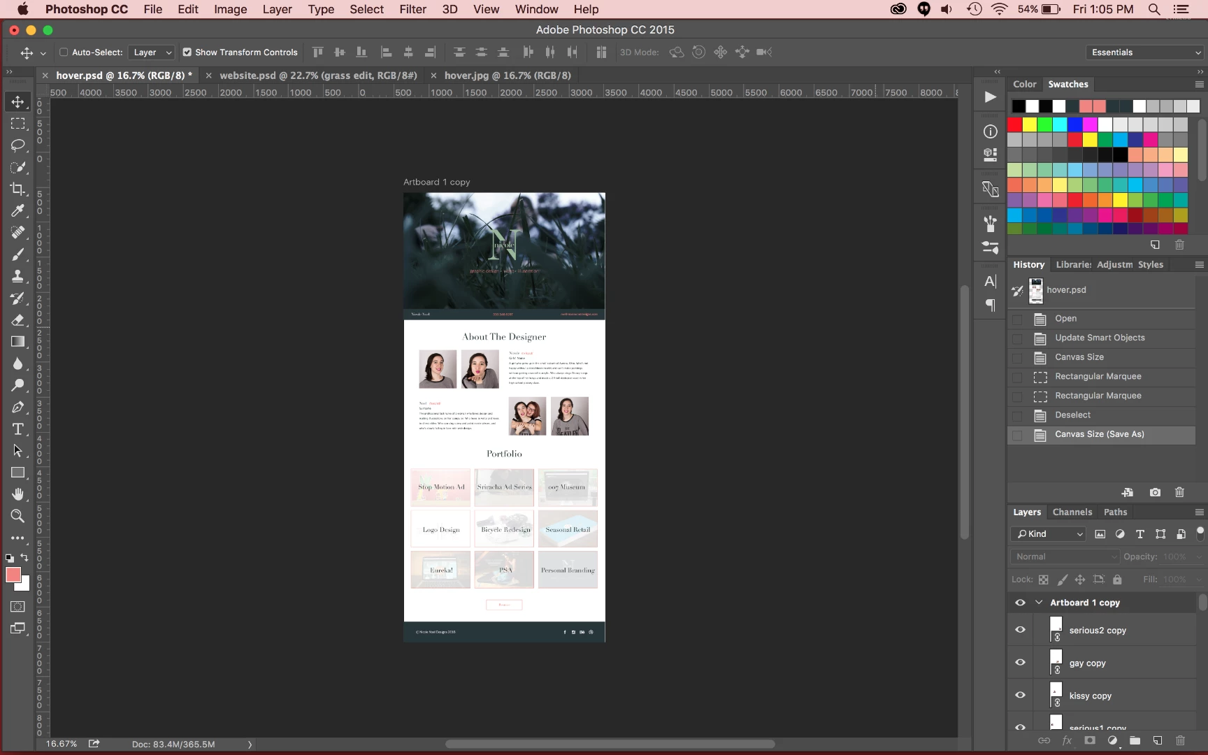Collapse the Artboard 1 copy group

coord(1039,603)
